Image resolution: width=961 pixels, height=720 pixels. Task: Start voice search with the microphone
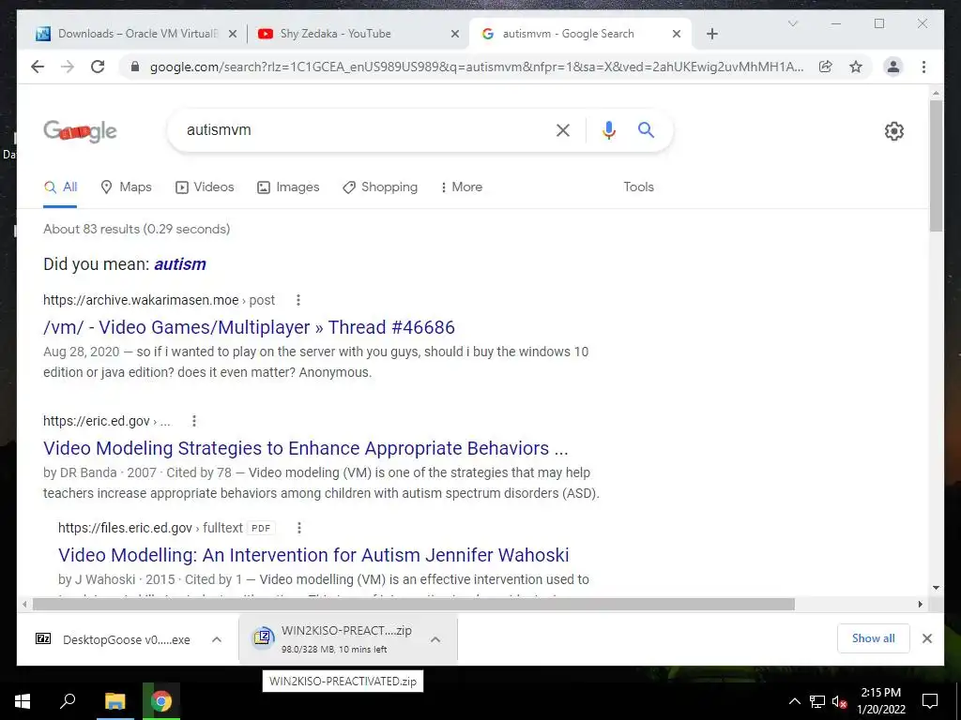click(608, 129)
